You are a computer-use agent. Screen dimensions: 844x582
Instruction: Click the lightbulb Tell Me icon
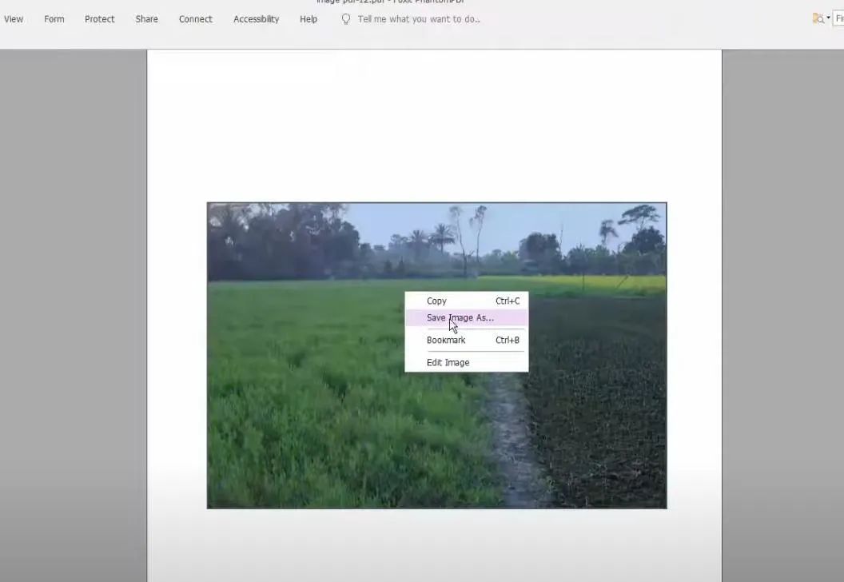click(346, 19)
